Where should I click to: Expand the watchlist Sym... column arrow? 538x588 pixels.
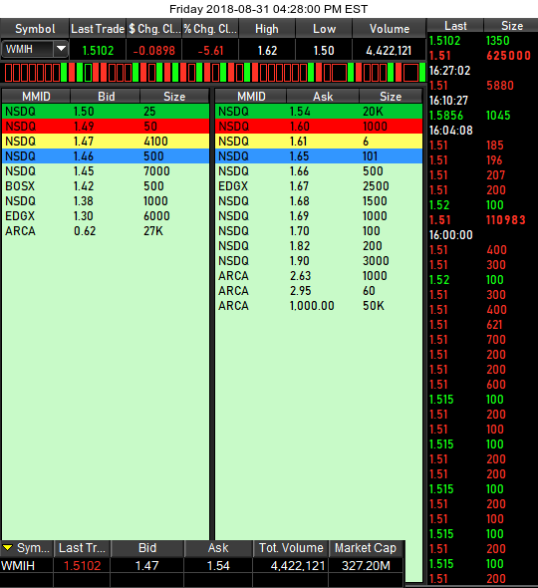click(x=7, y=548)
